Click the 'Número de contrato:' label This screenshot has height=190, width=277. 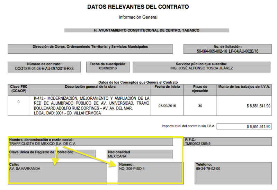[44, 64]
